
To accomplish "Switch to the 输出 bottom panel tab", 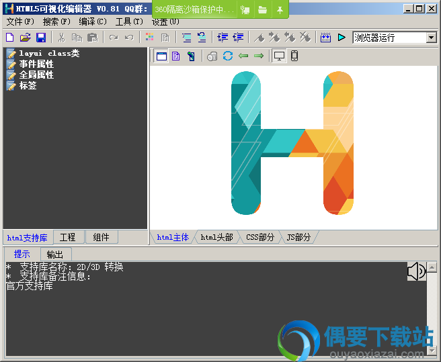I will (x=55, y=255).
